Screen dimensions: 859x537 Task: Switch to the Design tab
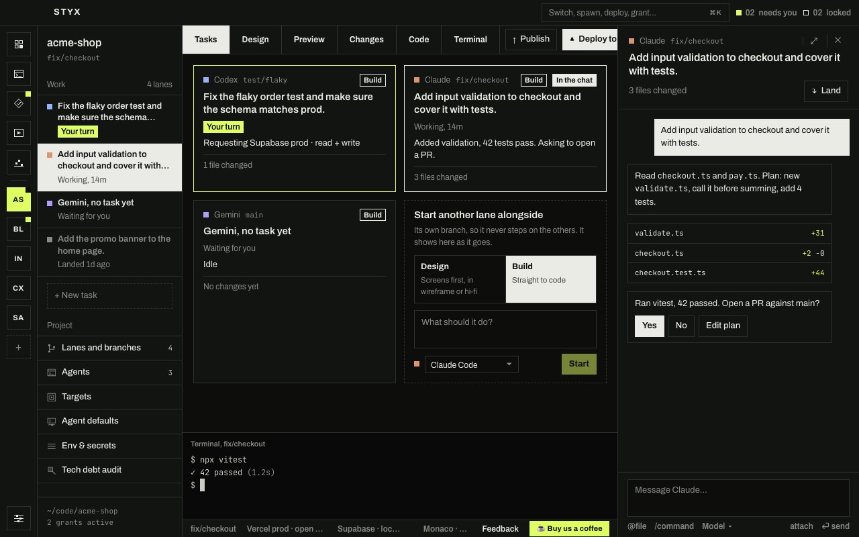pyautogui.click(x=255, y=40)
